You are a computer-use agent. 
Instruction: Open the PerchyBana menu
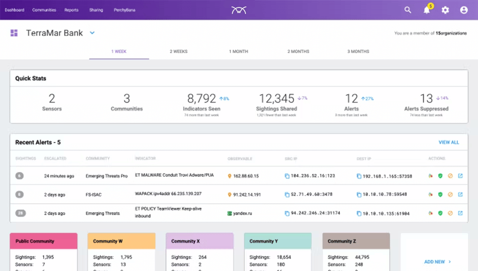(124, 10)
